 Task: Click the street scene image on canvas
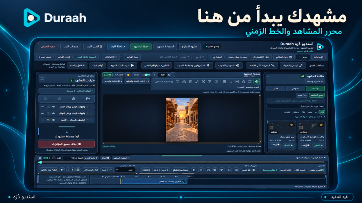pyautogui.click(x=182, y=120)
